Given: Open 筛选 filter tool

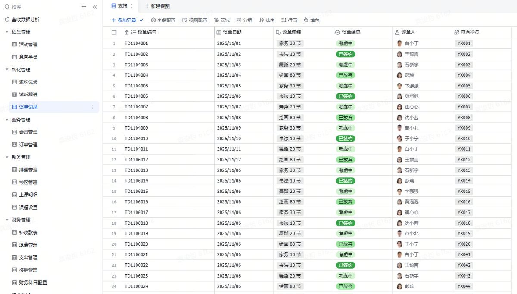Looking at the screenshot, I should pos(221,20).
